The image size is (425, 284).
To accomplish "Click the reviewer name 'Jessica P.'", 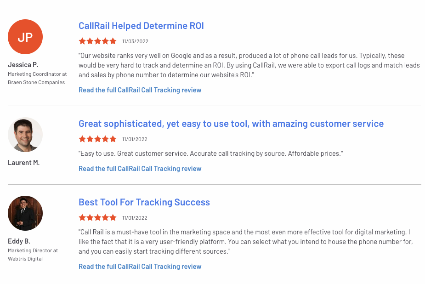I will [x=22, y=65].
